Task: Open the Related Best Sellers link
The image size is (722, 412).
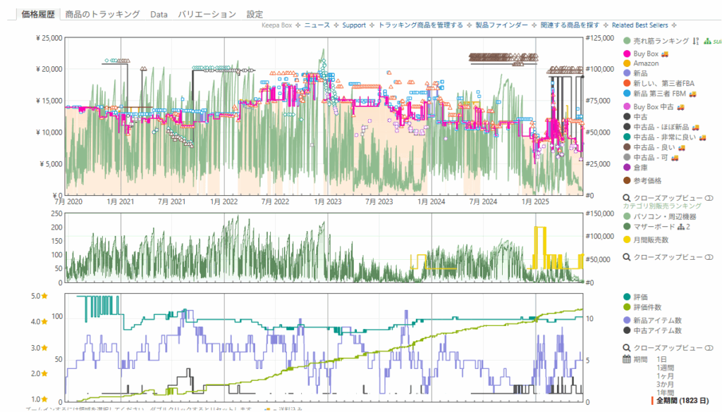Action: (640, 25)
